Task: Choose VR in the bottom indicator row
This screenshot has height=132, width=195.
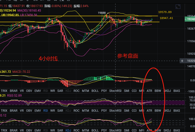Action: (22, 130)
